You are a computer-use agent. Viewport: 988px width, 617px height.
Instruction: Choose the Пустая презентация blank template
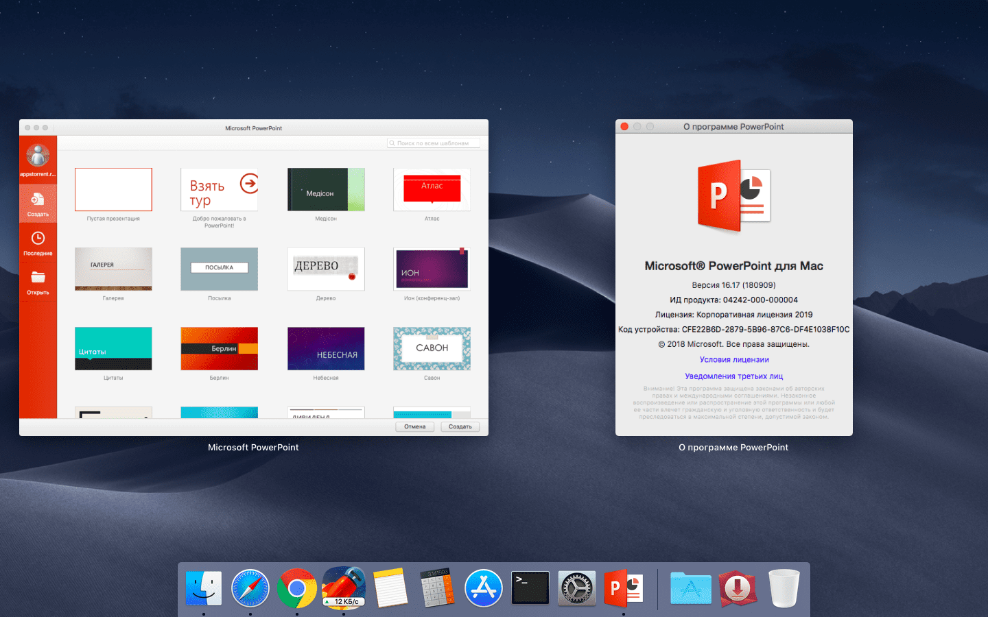coord(113,189)
